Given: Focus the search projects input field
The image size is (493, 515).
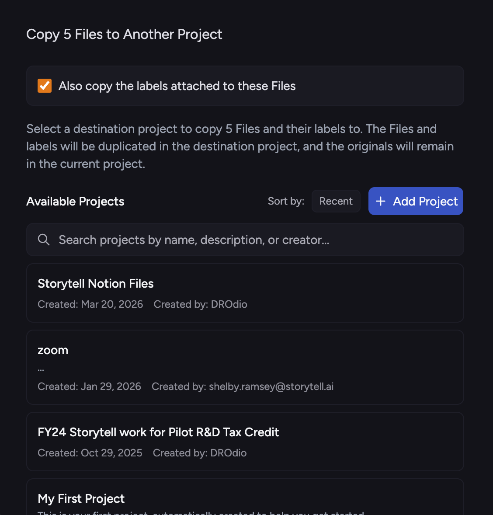Looking at the screenshot, I should [245, 240].
